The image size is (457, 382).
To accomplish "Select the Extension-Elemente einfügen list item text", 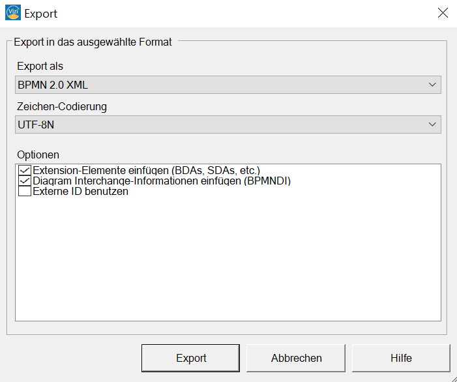I will click(x=146, y=170).
